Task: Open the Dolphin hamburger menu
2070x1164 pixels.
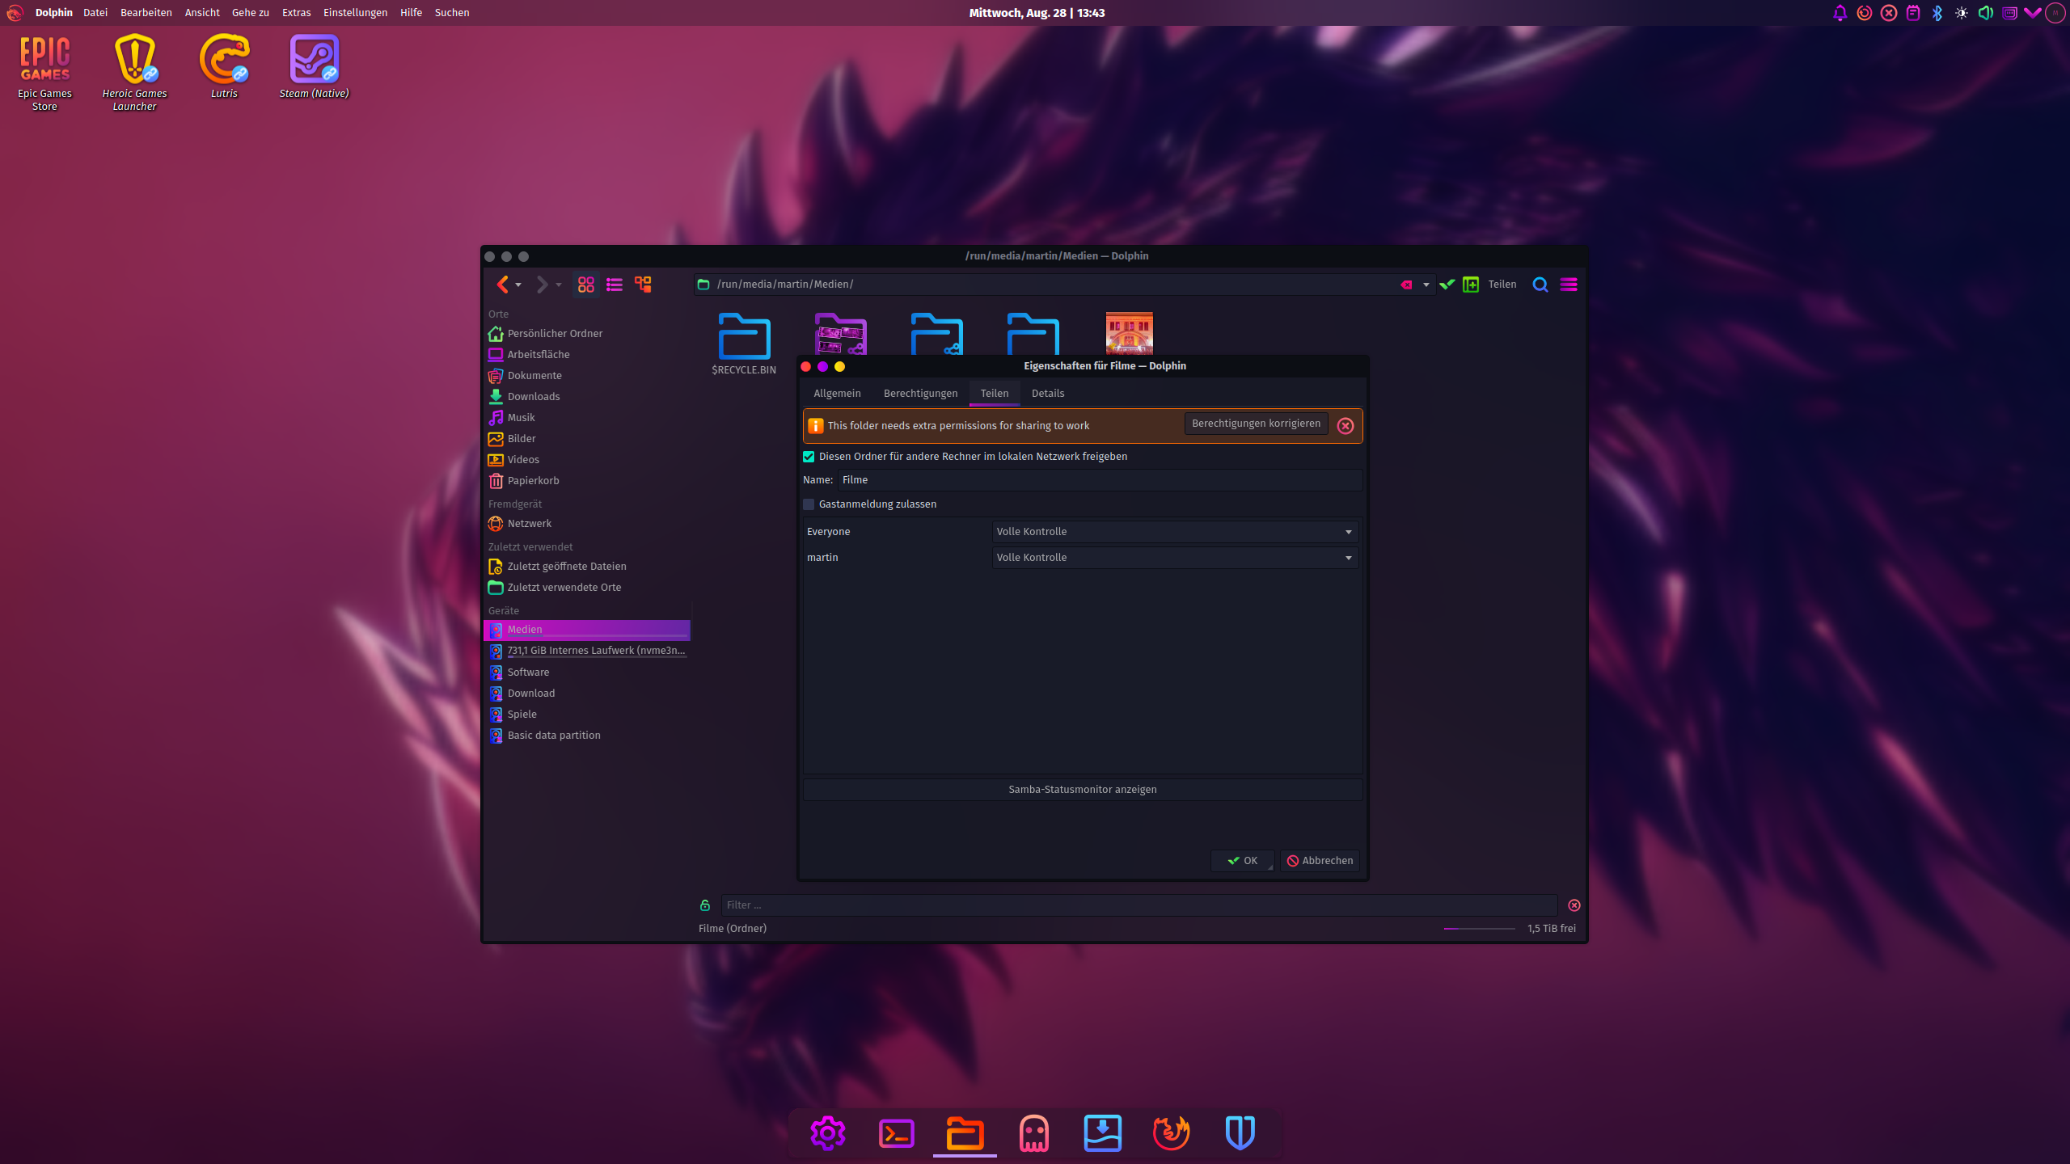Action: 1569,285
